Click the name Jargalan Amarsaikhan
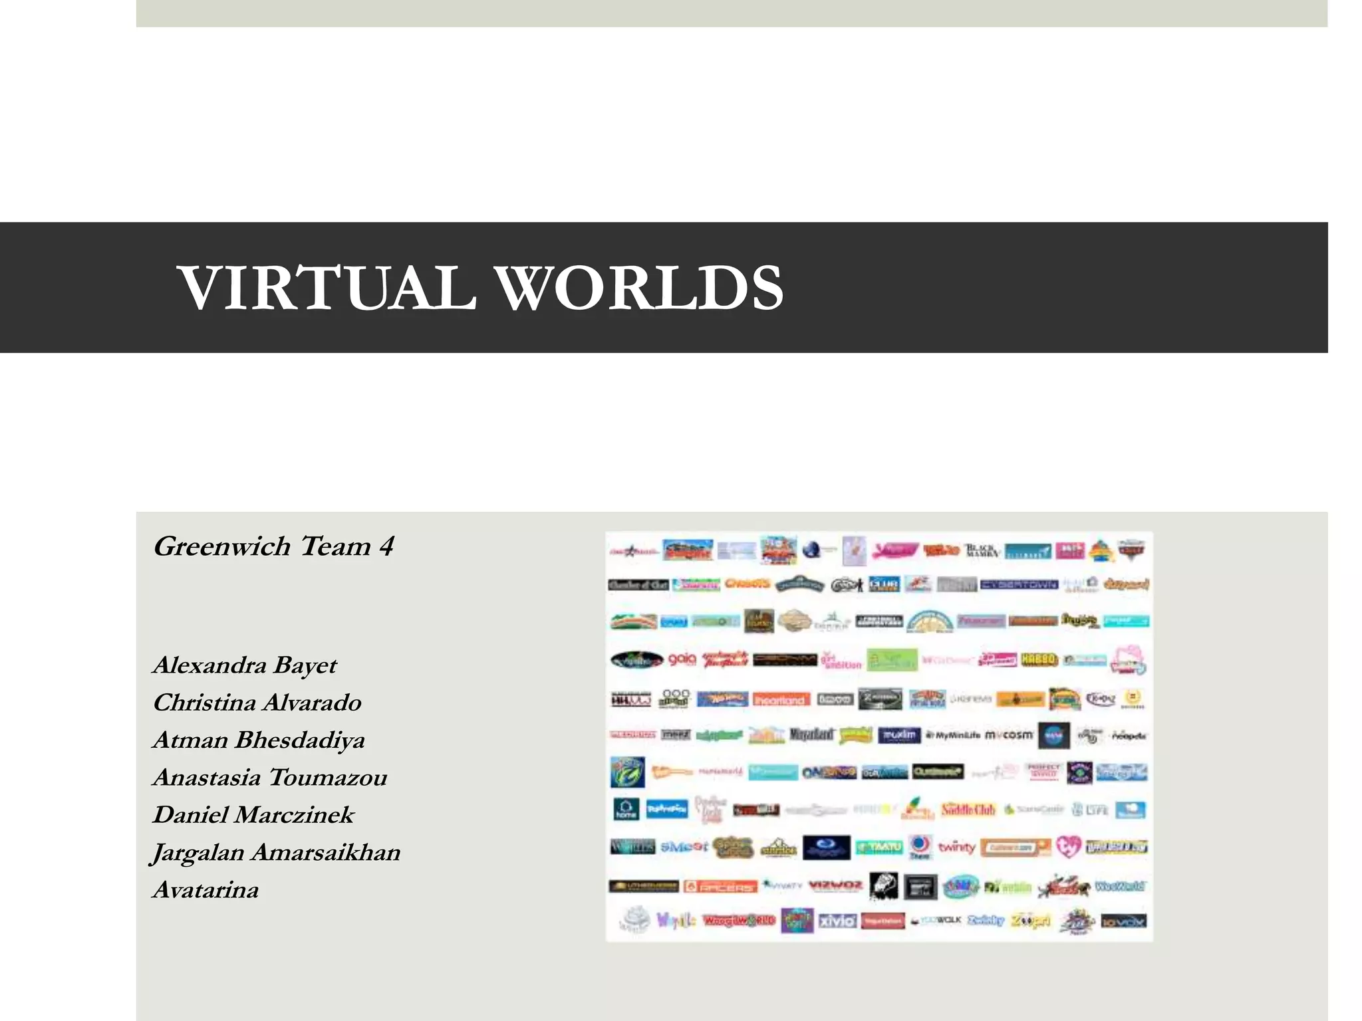 (276, 852)
